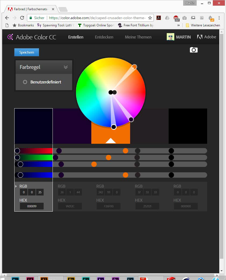Click the orange dot on the green channel track
This screenshot has width=226, height=280.
tap(109, 157)
